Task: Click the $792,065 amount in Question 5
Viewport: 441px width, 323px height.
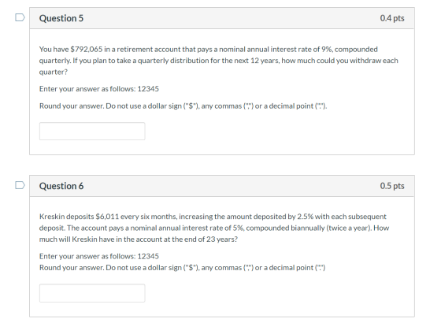Action: tap(87, 49)
